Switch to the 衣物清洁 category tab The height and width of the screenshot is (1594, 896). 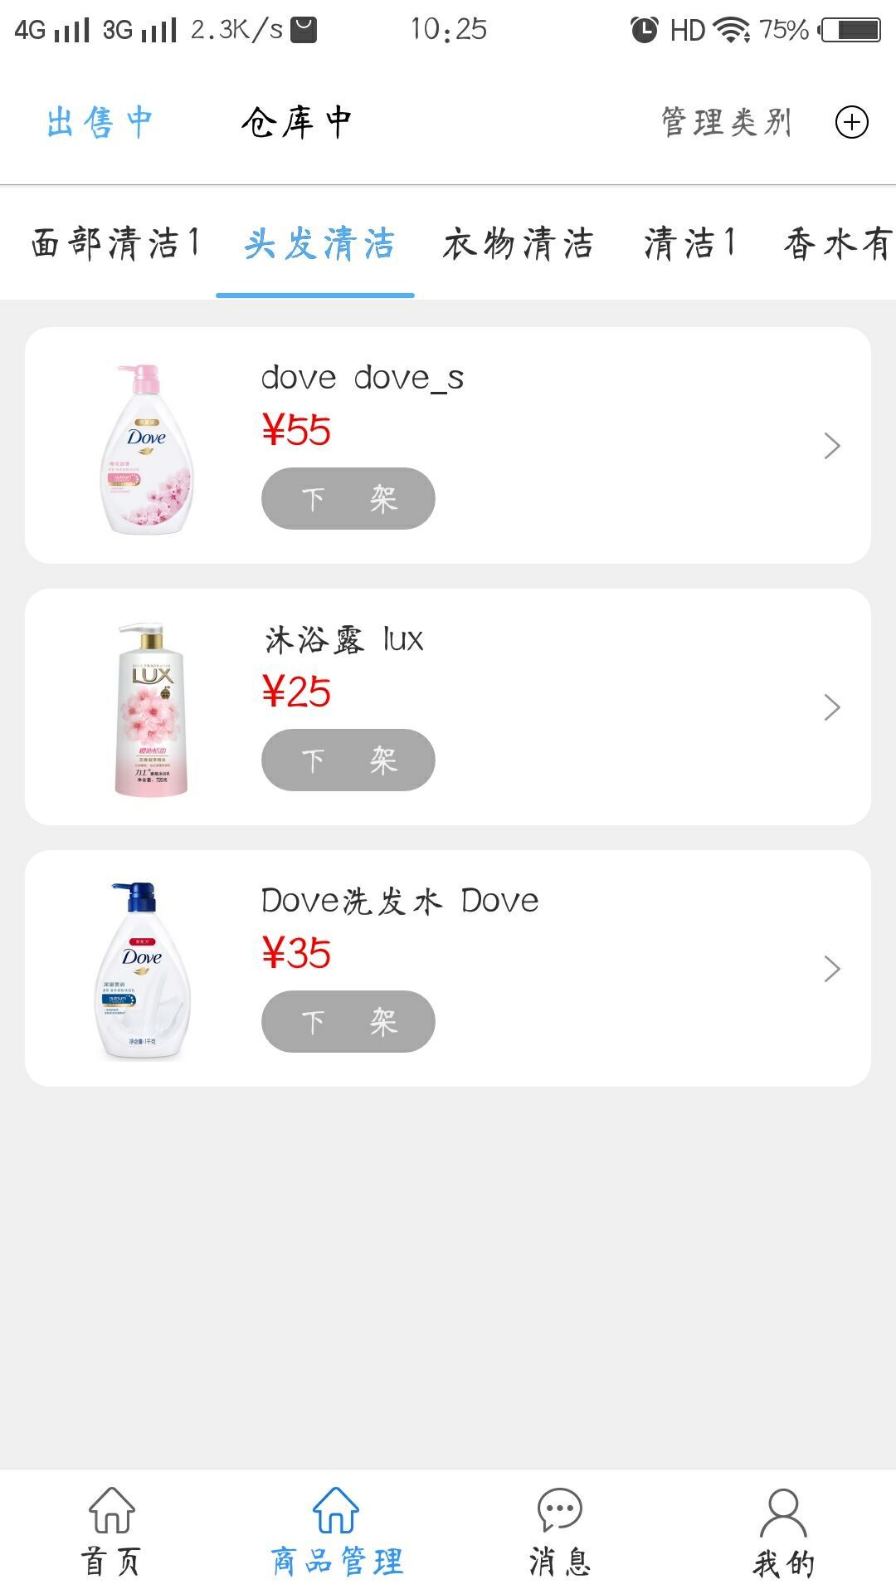(x=518, y=244)
